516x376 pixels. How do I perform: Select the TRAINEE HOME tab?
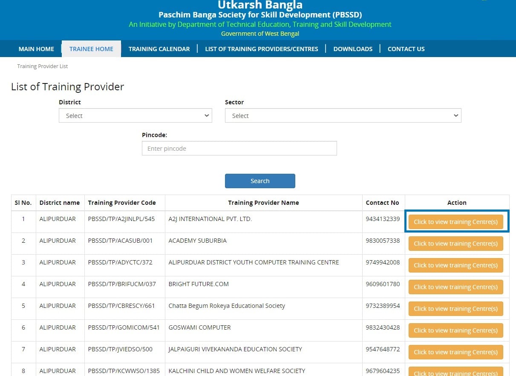91,49
